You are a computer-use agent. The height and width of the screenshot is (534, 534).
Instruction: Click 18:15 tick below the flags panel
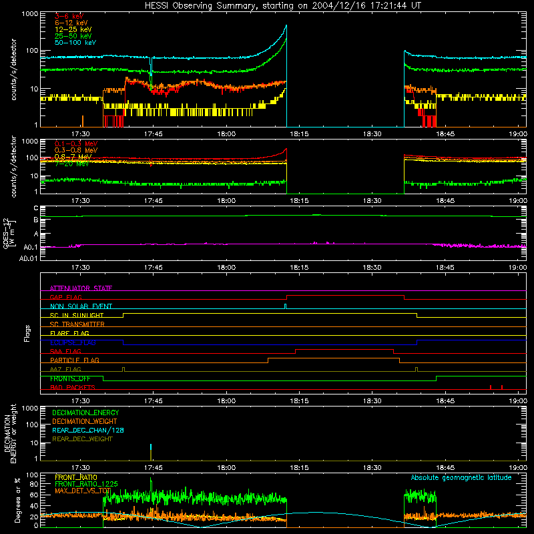click(x=299, y=401)
